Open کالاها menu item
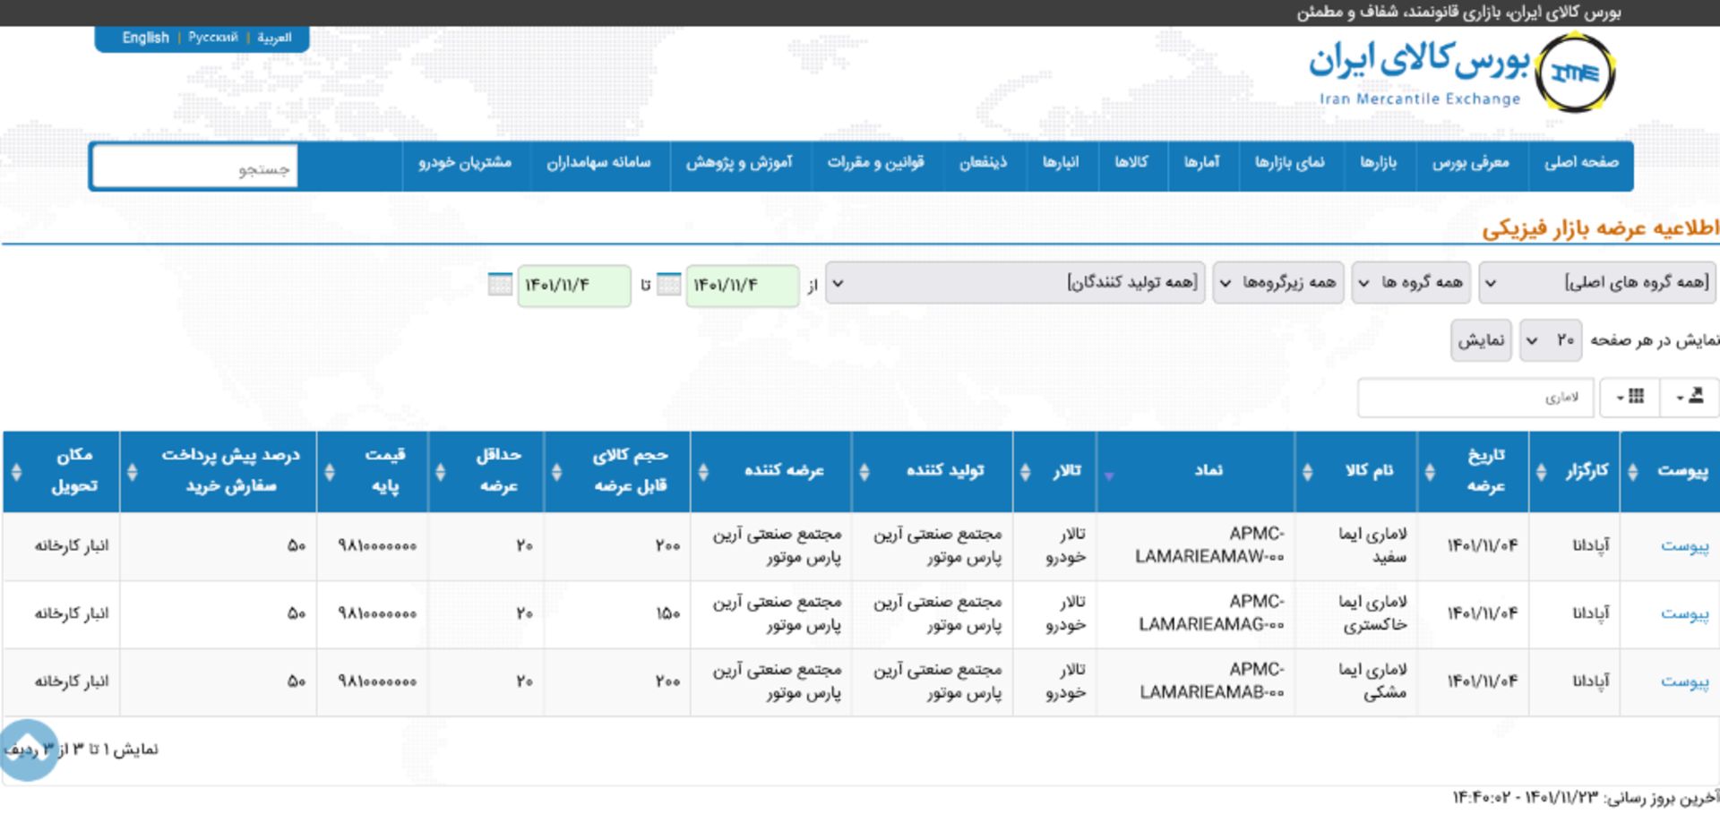This screenshot has width=1720, height=823. tap(1131, 163)
